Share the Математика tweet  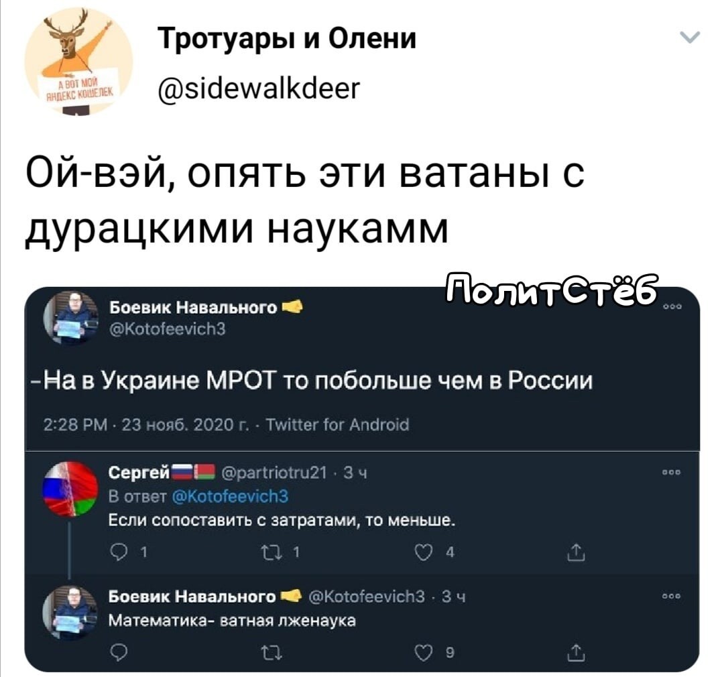pyautogui.click(x=576, y=653)
